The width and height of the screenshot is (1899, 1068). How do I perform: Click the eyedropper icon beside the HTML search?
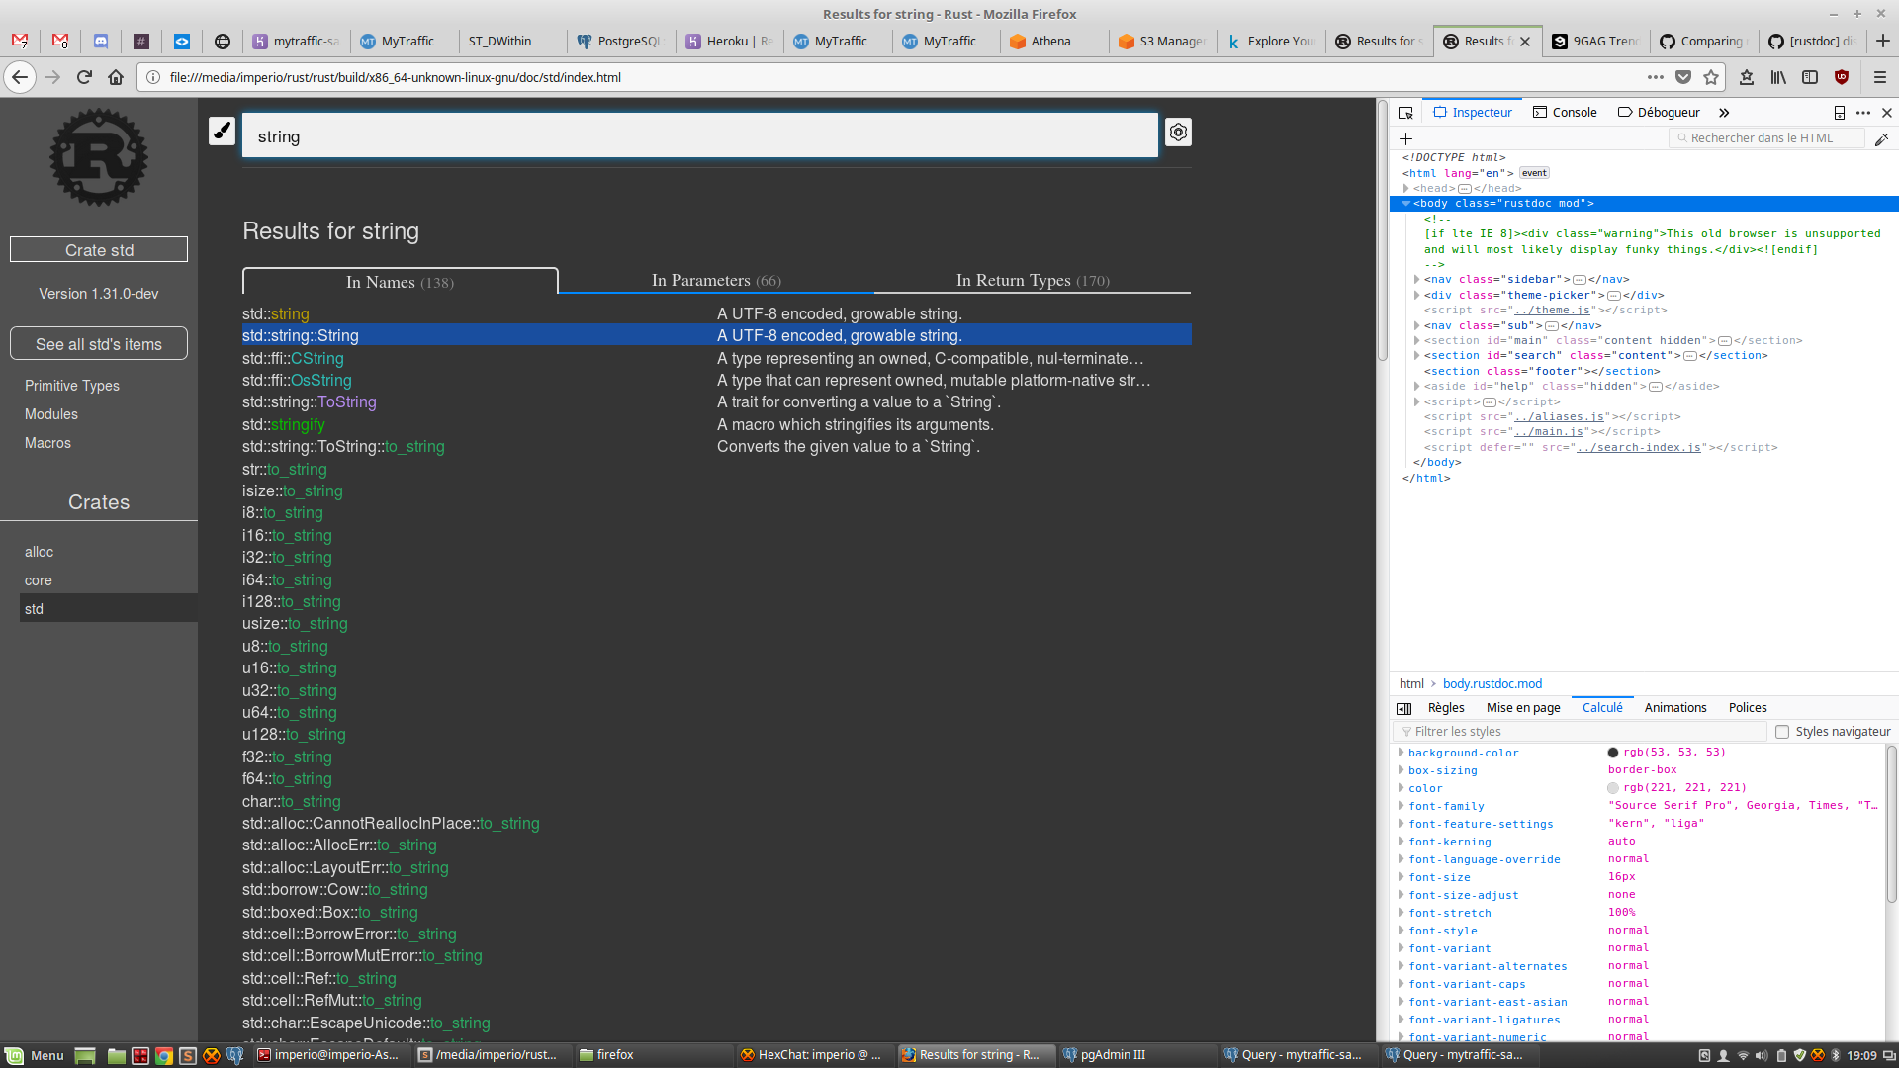pos(1882,138)
